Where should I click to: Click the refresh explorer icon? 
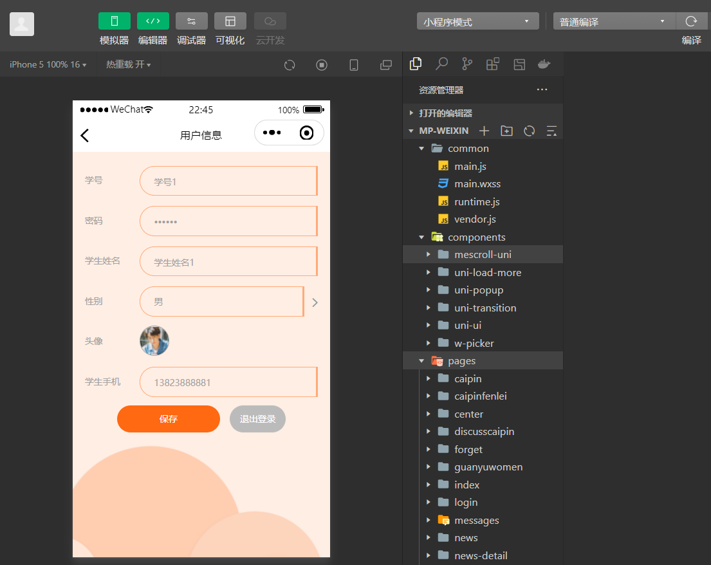pos(529,131)
